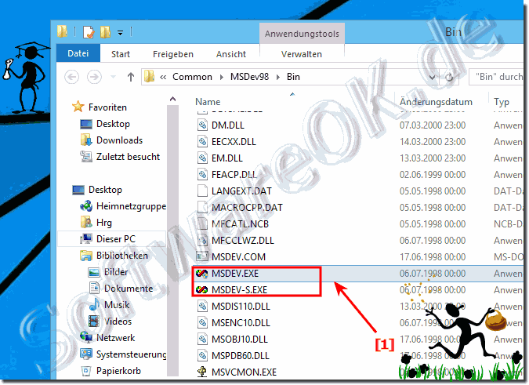Open Systemsteuerung in navigation pane
529x385 pixels.
[x=123, y=354]
